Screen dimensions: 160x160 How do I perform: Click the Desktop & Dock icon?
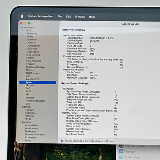(x=121, y=146)
